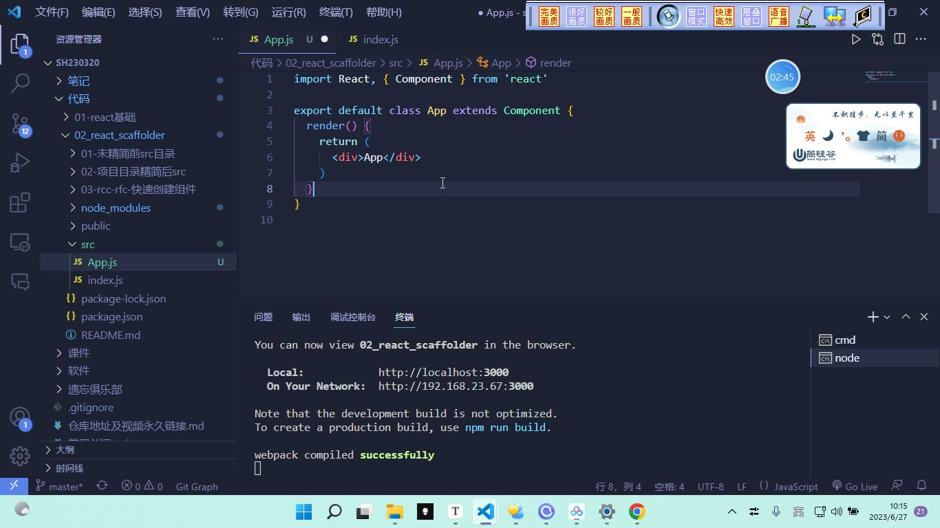This screenshot has height=528, width=940.
Task: Switch to the 调试控制台 panel tab
Action: click(x=353, y=317)
